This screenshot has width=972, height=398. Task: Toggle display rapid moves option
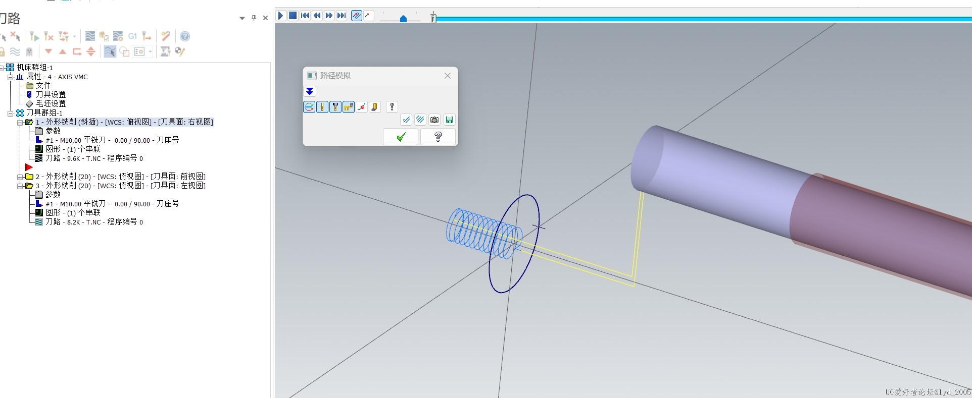[349, 107]
